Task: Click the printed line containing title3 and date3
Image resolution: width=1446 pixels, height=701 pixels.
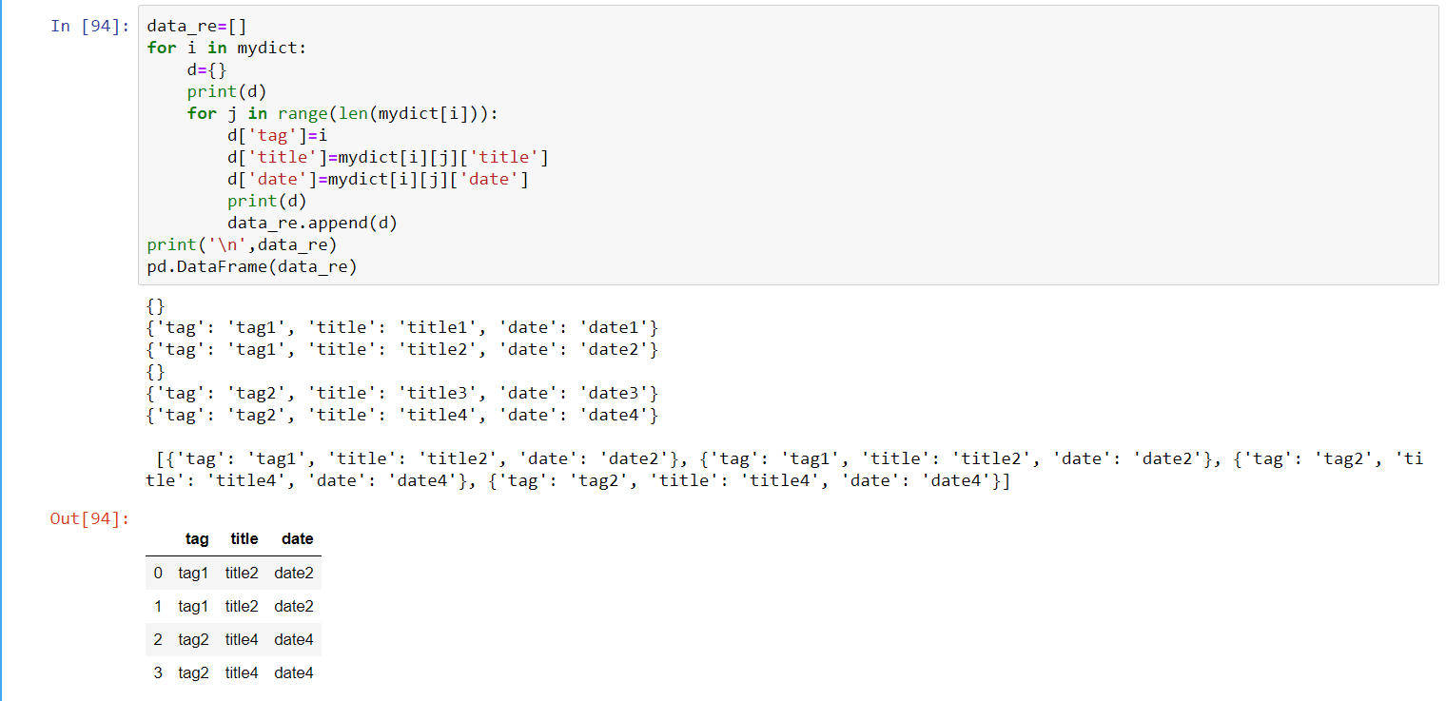Action: click(402, 393)
